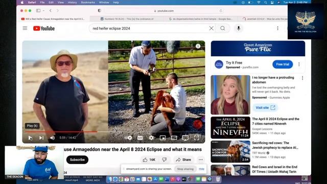The height and width of the screenshot is (184, 327).
Task: Open Finder from the Dock
Action: point(109,179)
